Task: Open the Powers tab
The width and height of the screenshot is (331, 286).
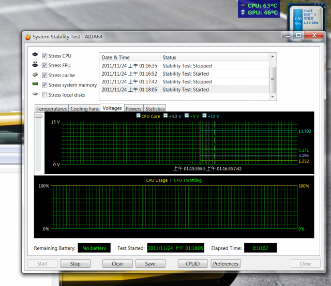Action: pos(133,108)
